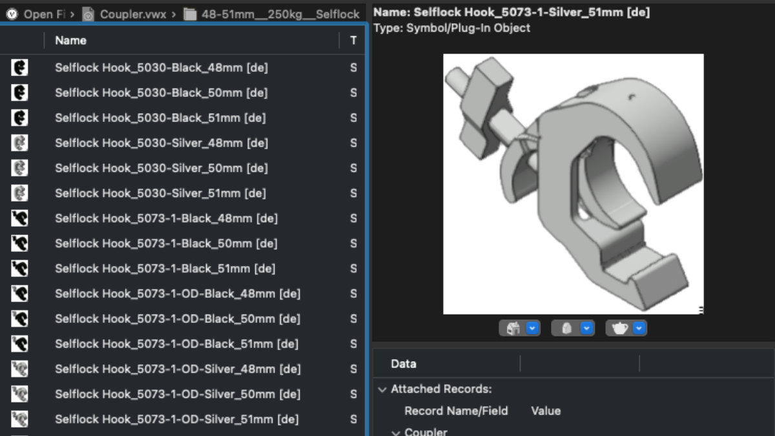Select the Selflock Hook_5073-1-Black_48mm [de] name
The width and height of the screenshot is (775, 436).
[166, 218]
